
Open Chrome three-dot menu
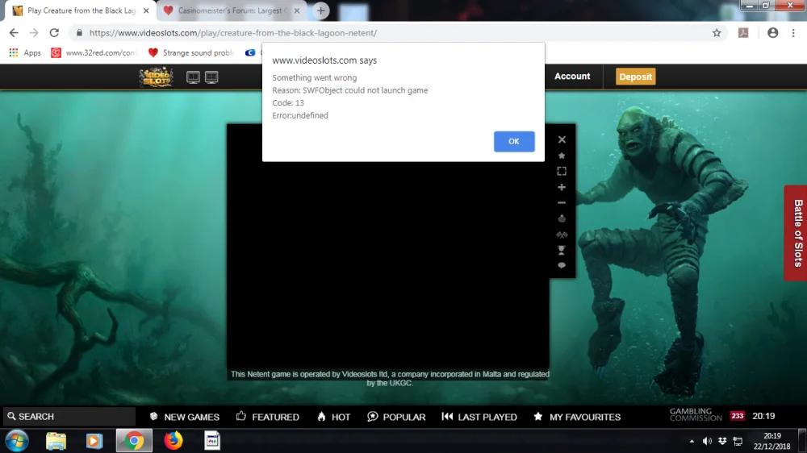pos(793,33)
